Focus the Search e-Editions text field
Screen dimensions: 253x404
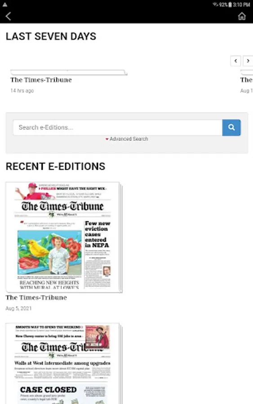[118, 127]
